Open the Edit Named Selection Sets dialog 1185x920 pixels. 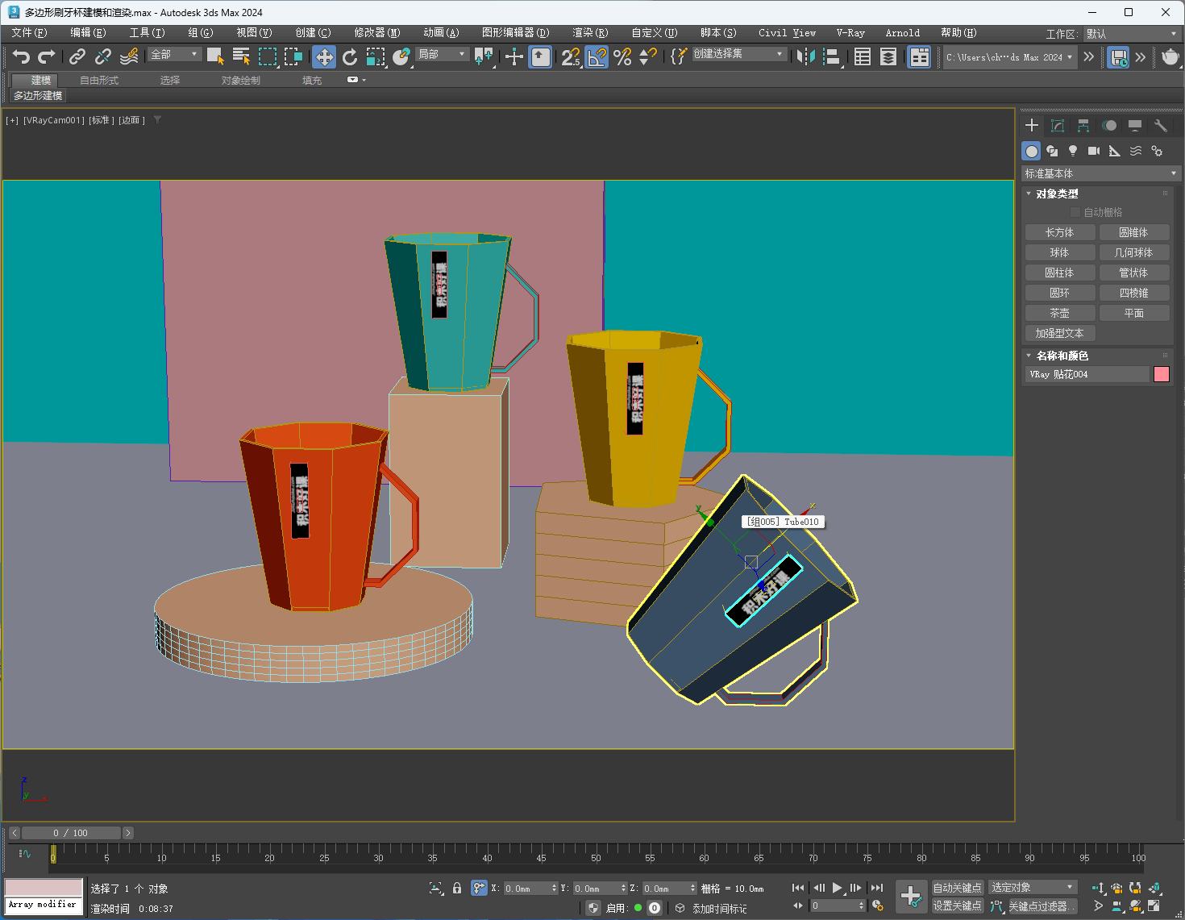pos(679,56)
